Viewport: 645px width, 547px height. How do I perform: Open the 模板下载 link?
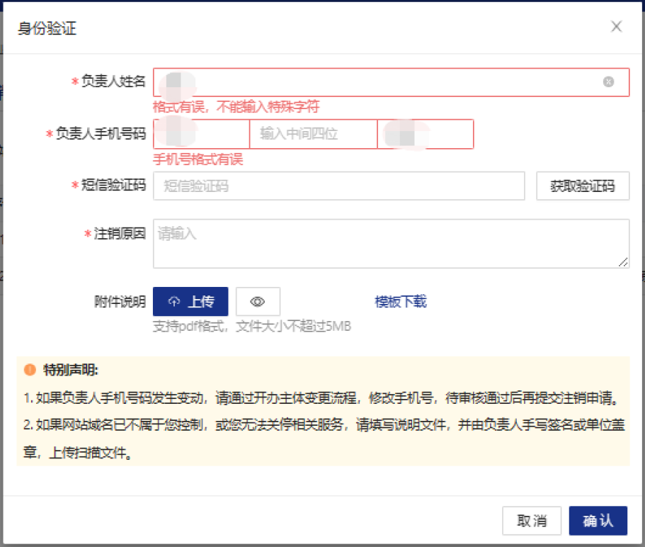click(400, 302)
